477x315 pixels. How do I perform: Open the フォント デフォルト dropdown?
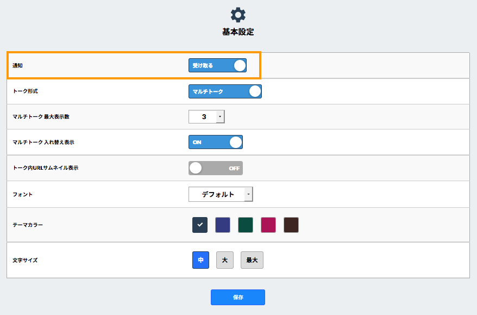(221, 194)
